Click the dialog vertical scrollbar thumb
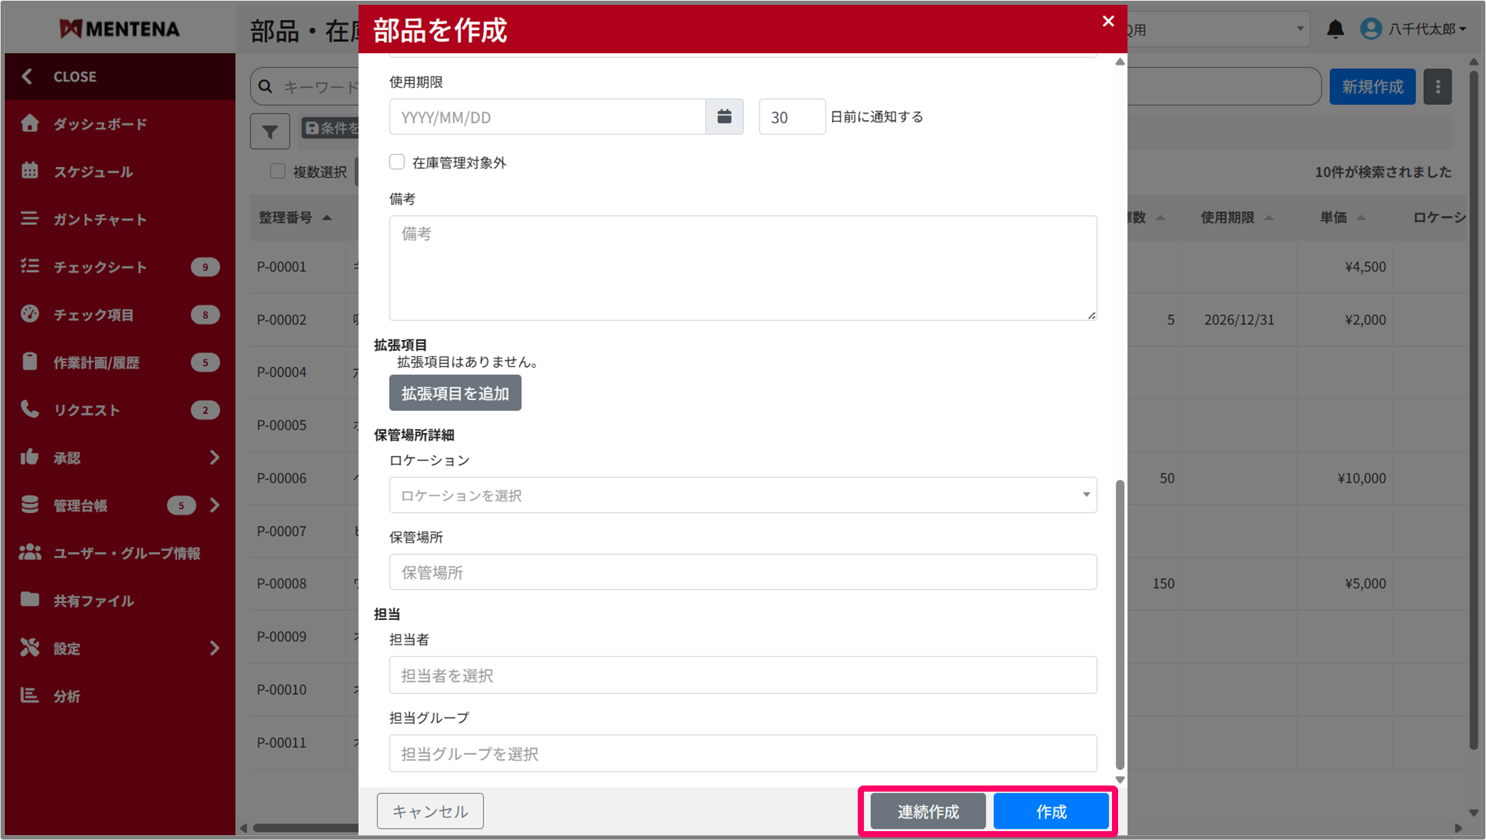This screenshot has height=840, width=1486. click(x=1119, y=623)
